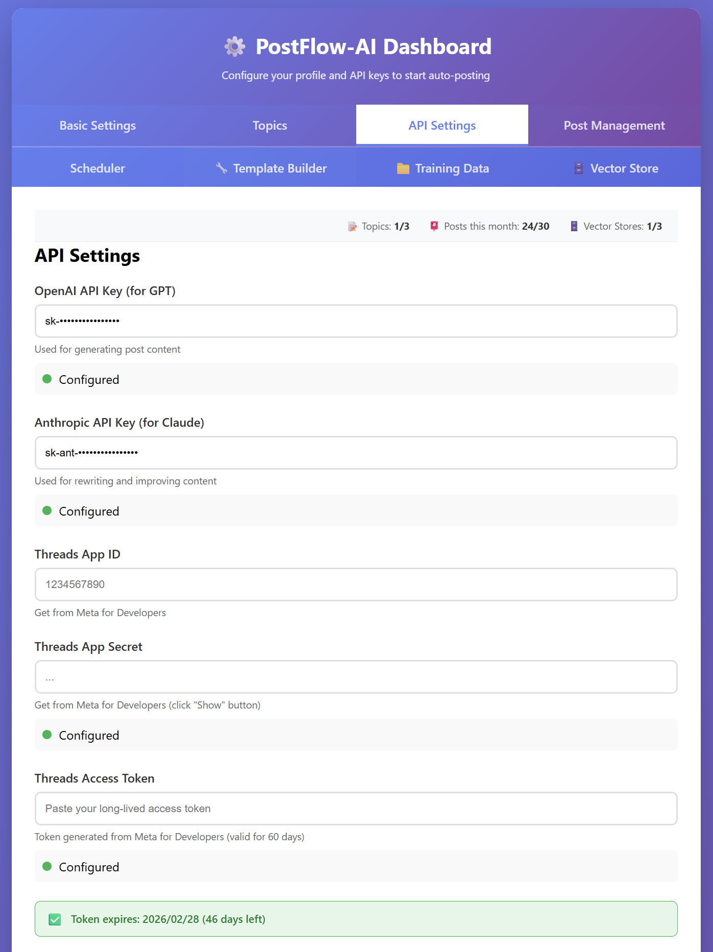Click green status dot under Threads Access Token
The height and width of the screenshot is (952, 713).
tap(47, 866)
